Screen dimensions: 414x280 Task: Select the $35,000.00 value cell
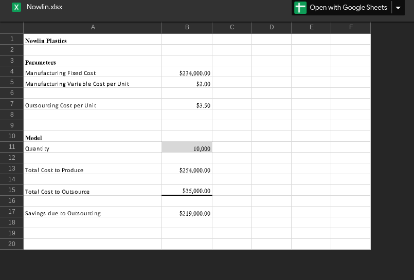(187, 191)
